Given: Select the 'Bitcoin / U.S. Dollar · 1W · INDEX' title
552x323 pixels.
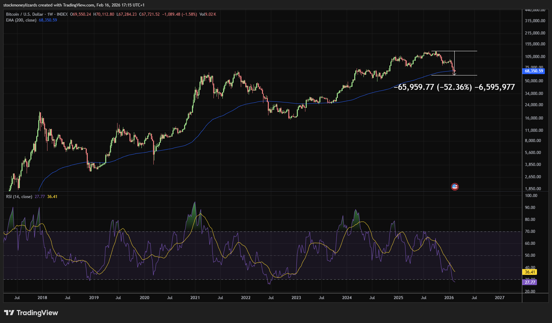Looking at the screenshot, I should pyautogui.click(x=37, y=14).
